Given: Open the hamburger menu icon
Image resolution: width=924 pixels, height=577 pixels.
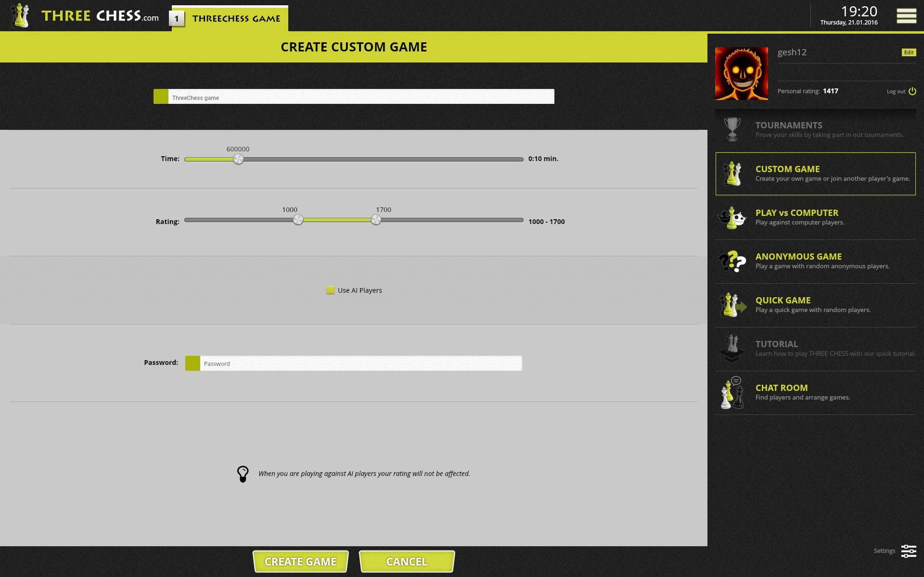Looking at the screenshot, I should pyautogui.click(x=906, y=15).
